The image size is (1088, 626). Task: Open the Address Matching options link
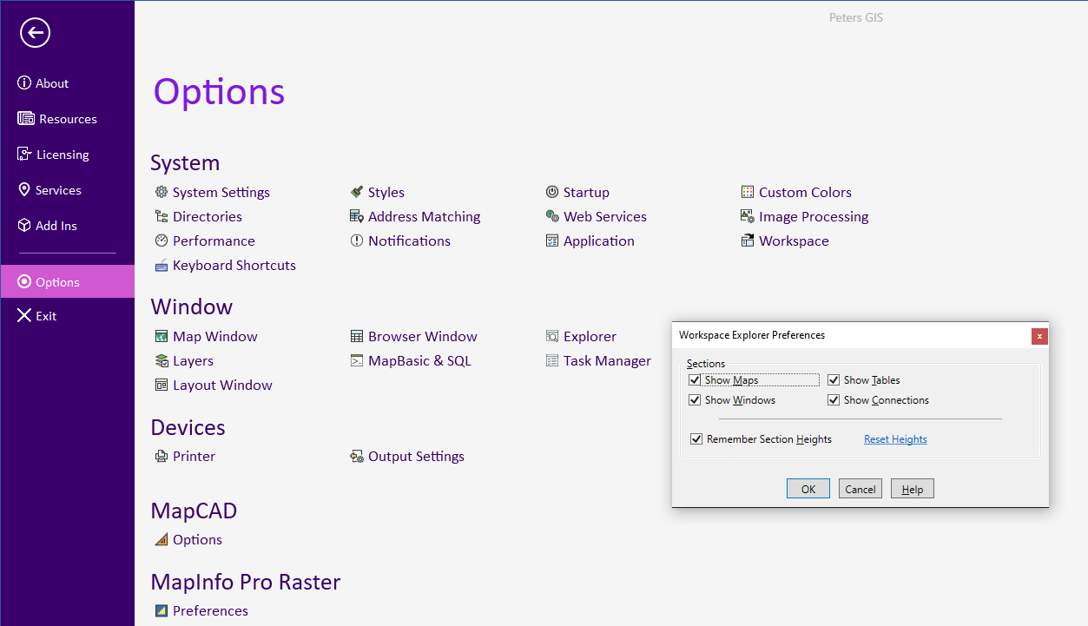[x=425, y=216]
